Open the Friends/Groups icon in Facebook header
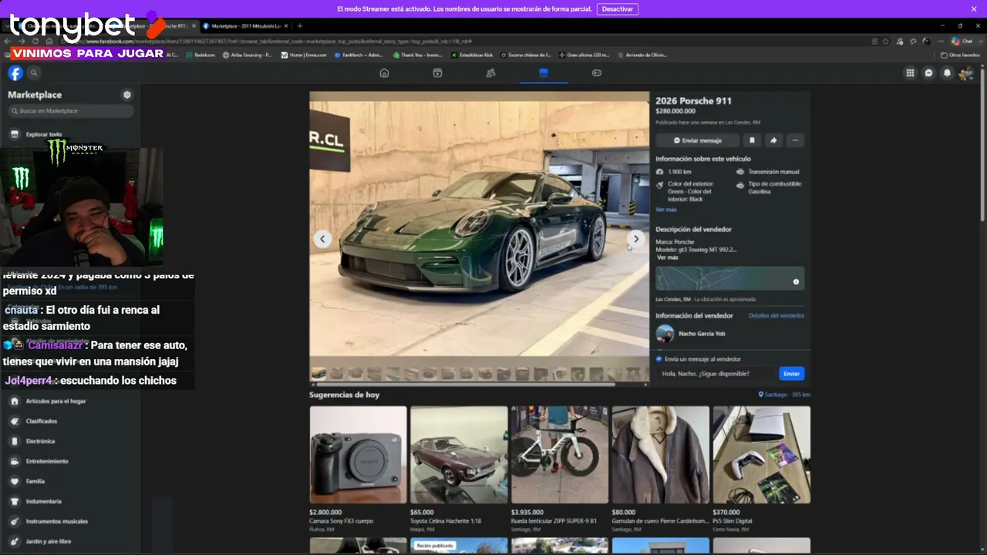The height and width of the screenshot is (555, 987). 490,73
